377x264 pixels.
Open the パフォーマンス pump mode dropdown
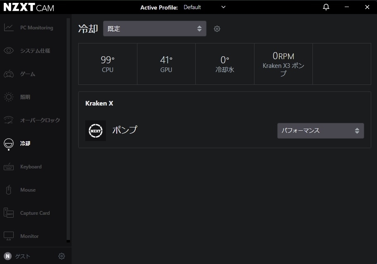(x=320, y=131)
